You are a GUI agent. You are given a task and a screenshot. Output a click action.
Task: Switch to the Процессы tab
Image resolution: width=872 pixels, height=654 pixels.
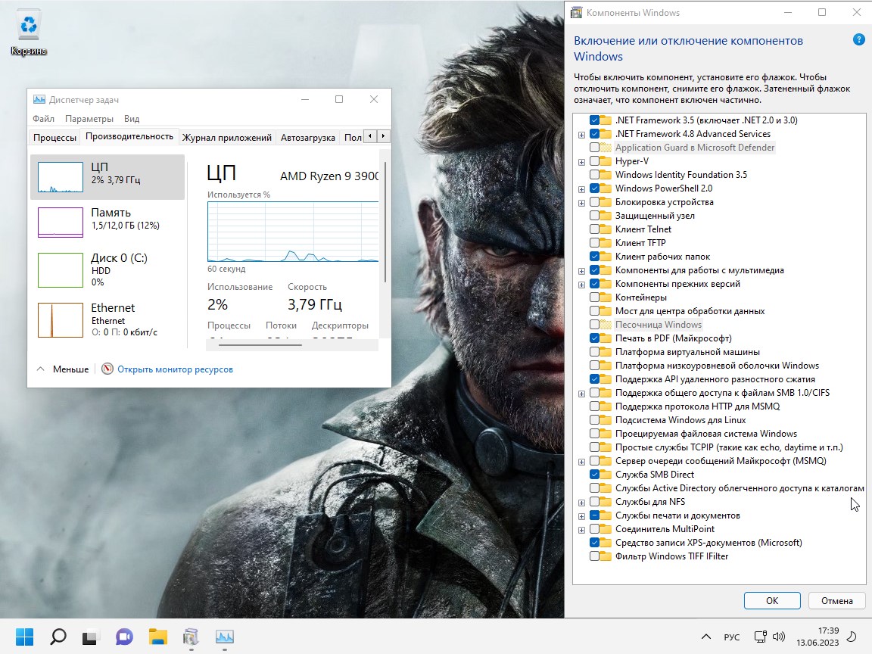tap(53, 138)
